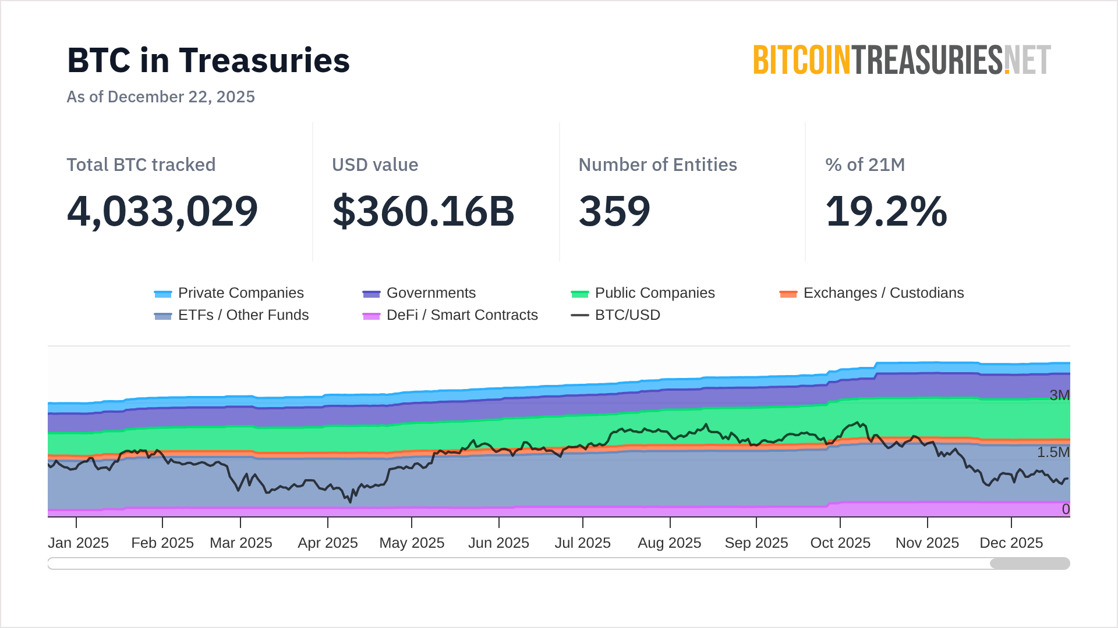The width and height of the screenshot is (1118, 628).
Task: Hide ETFs / Other Funds series label
Action: tap(243, 315)
